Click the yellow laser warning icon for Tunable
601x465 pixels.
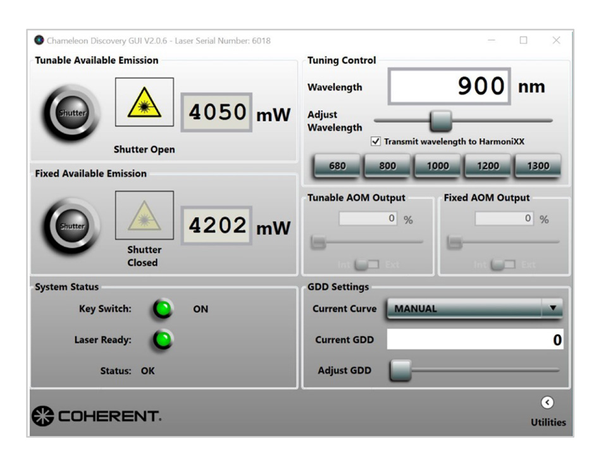pyautogui.click(x=144, y=103)
